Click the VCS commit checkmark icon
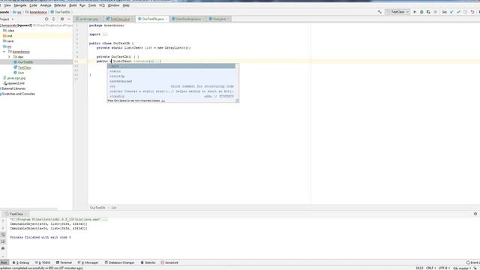The height and width of the screenshot is (270, 480). point(458,12)
